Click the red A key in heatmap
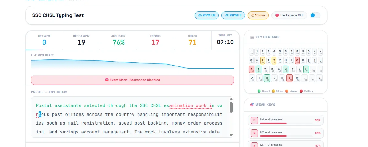Screen dimensions: 368x147 click(252, 70)
